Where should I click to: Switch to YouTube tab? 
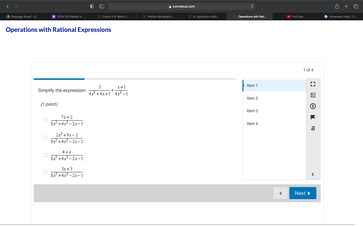(x=295, y=17)
